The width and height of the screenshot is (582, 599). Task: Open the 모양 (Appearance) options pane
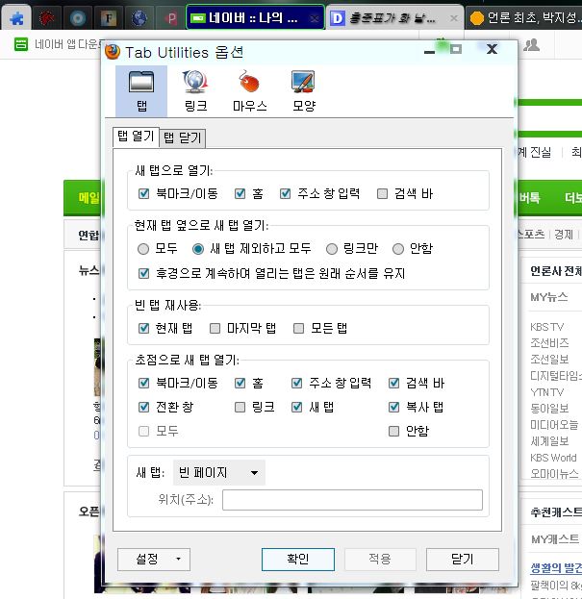(303, 91)
